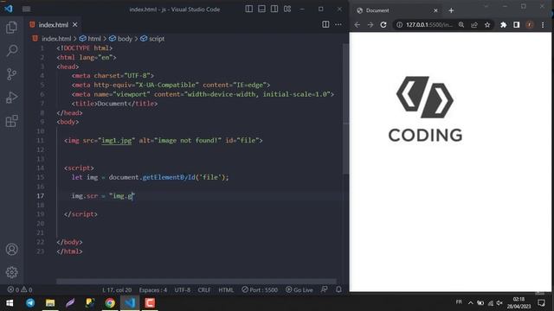This screenshot has height=311, width=554.
Task: Click the volume icon in system tray
Action: (499, 303)
